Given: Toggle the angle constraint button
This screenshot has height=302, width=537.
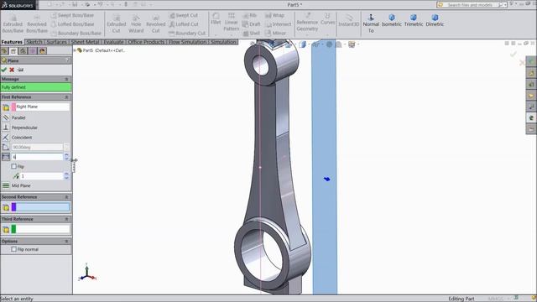Looking at the screenshot, I should click(x=6, y=148).
